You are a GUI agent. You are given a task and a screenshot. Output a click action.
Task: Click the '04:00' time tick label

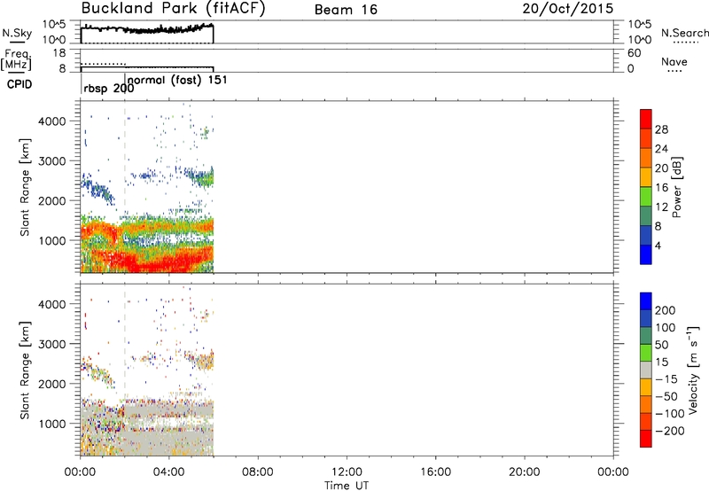point(169,472)
